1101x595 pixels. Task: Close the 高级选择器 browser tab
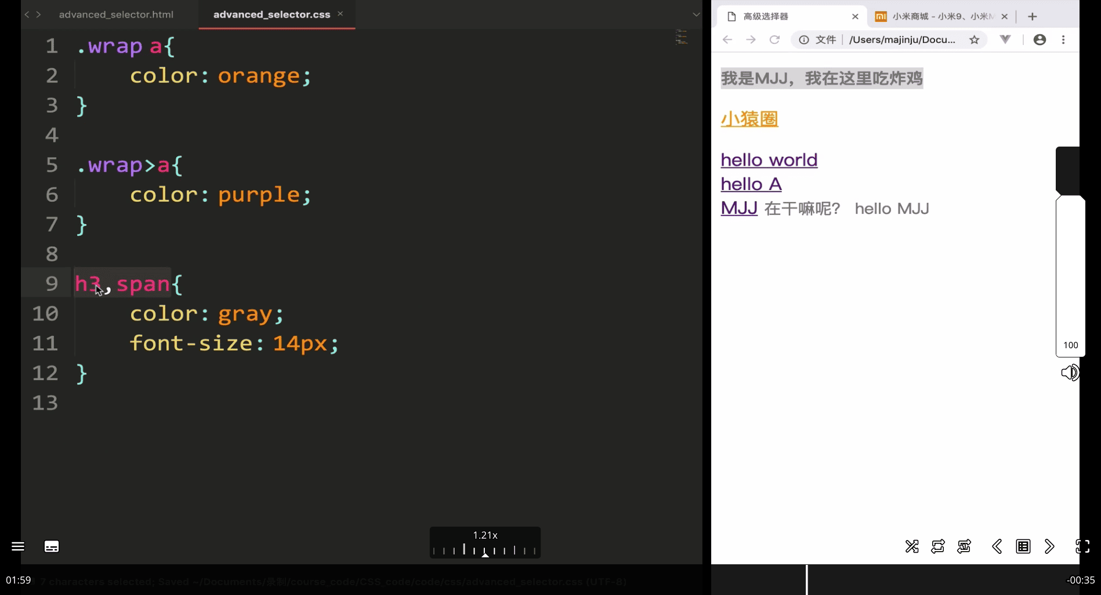(855, 16)
